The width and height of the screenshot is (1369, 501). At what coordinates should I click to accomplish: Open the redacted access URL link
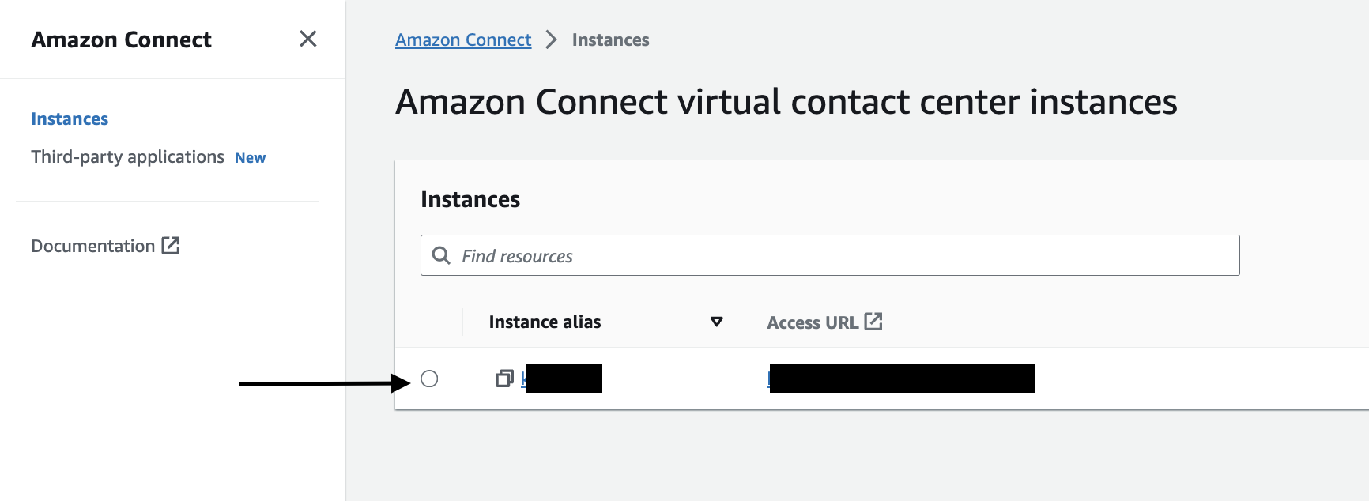point(901,379)
